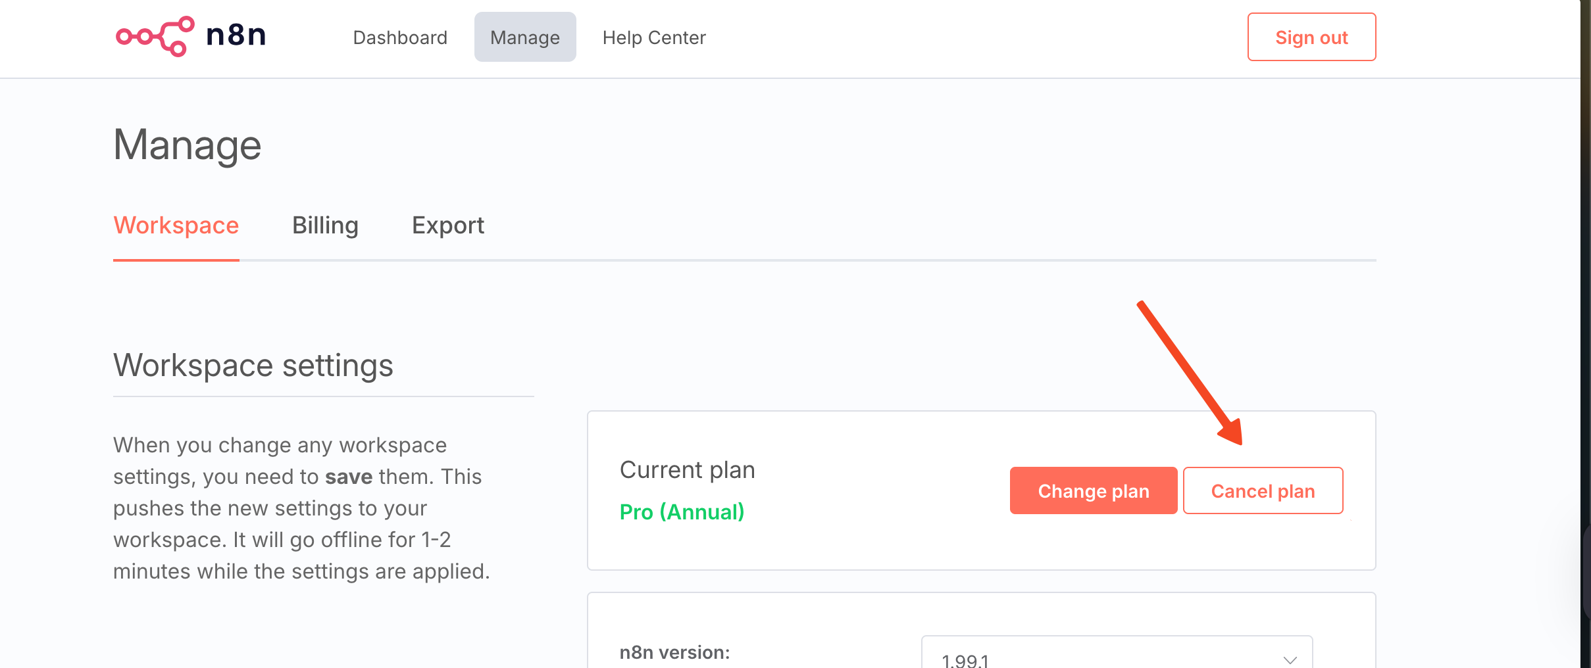Open the Billing tab

coord(325,226)
